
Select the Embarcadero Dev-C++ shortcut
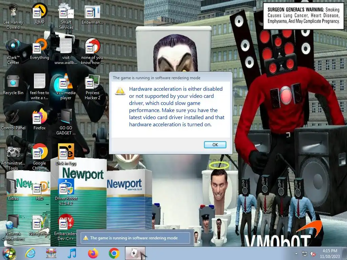tap(66, 228)
